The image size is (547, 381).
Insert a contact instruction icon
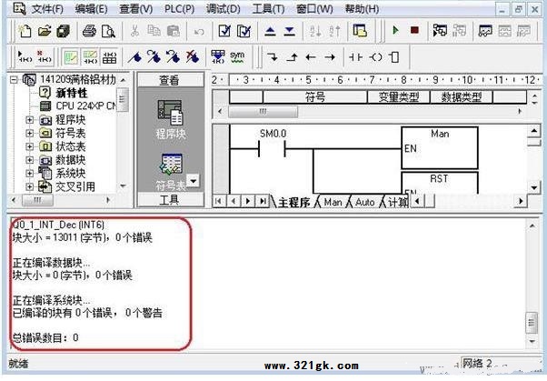356,56
